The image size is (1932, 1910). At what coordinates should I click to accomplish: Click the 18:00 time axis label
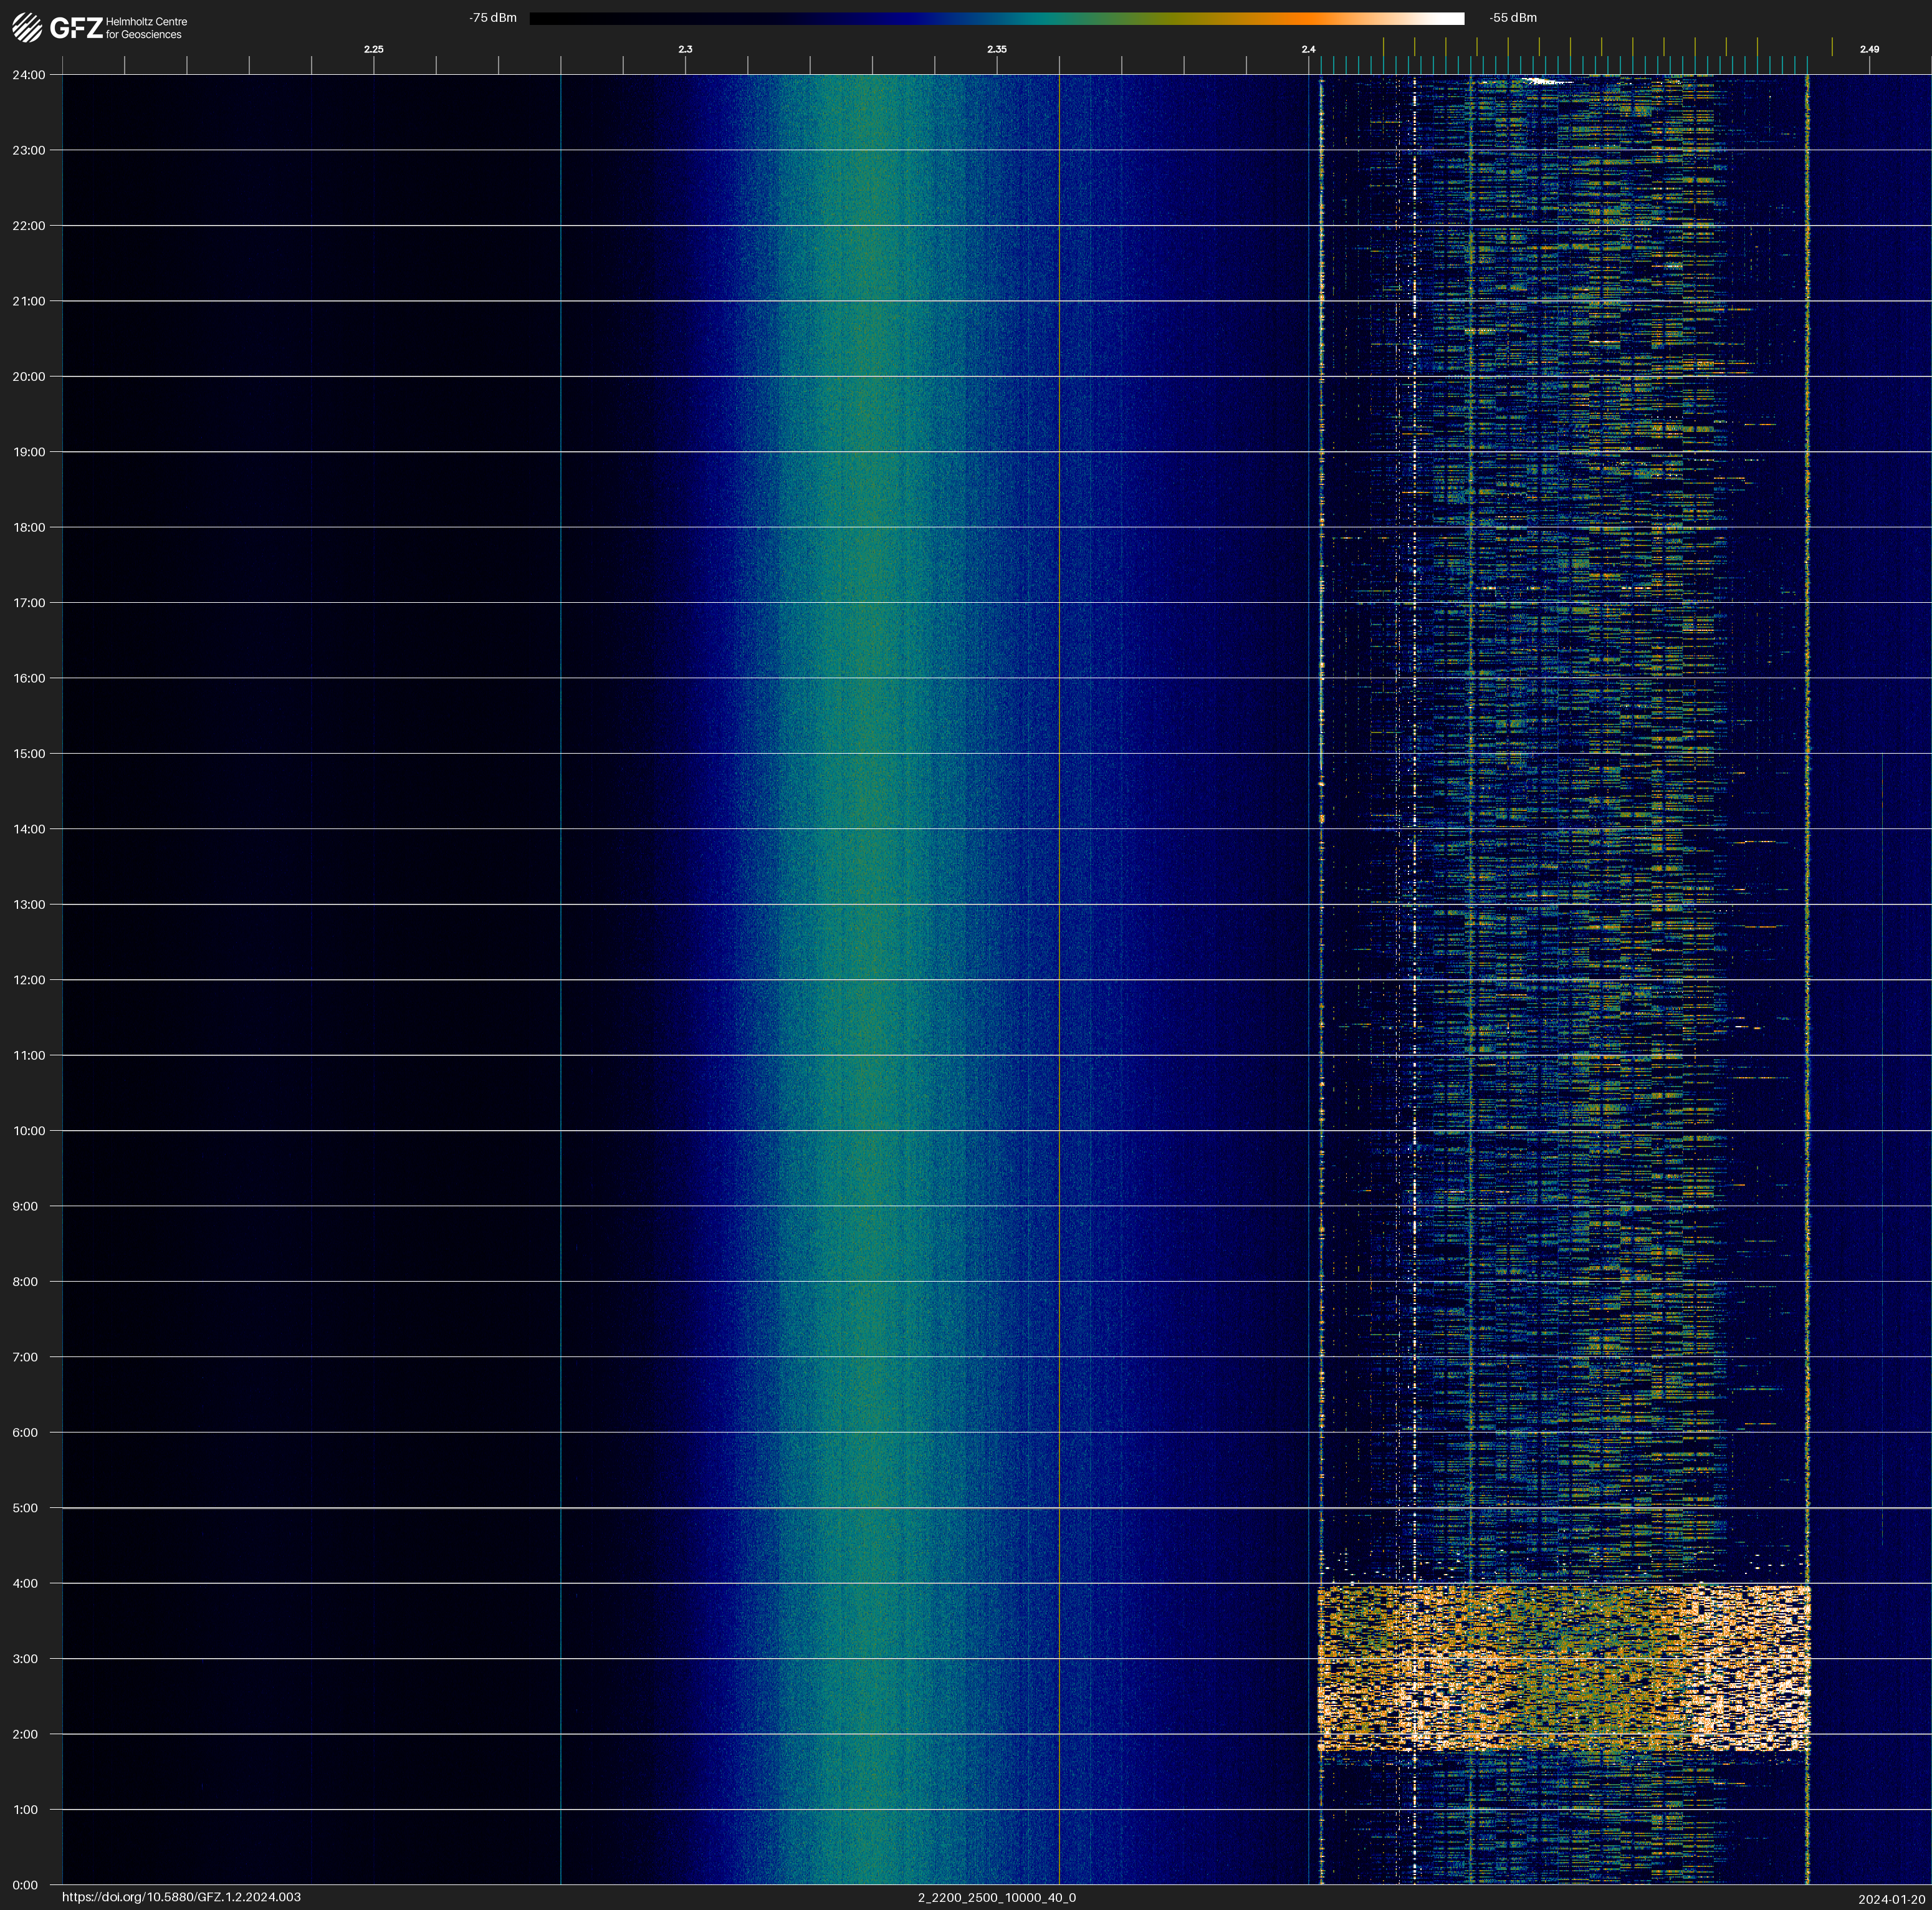click(28, 527)
